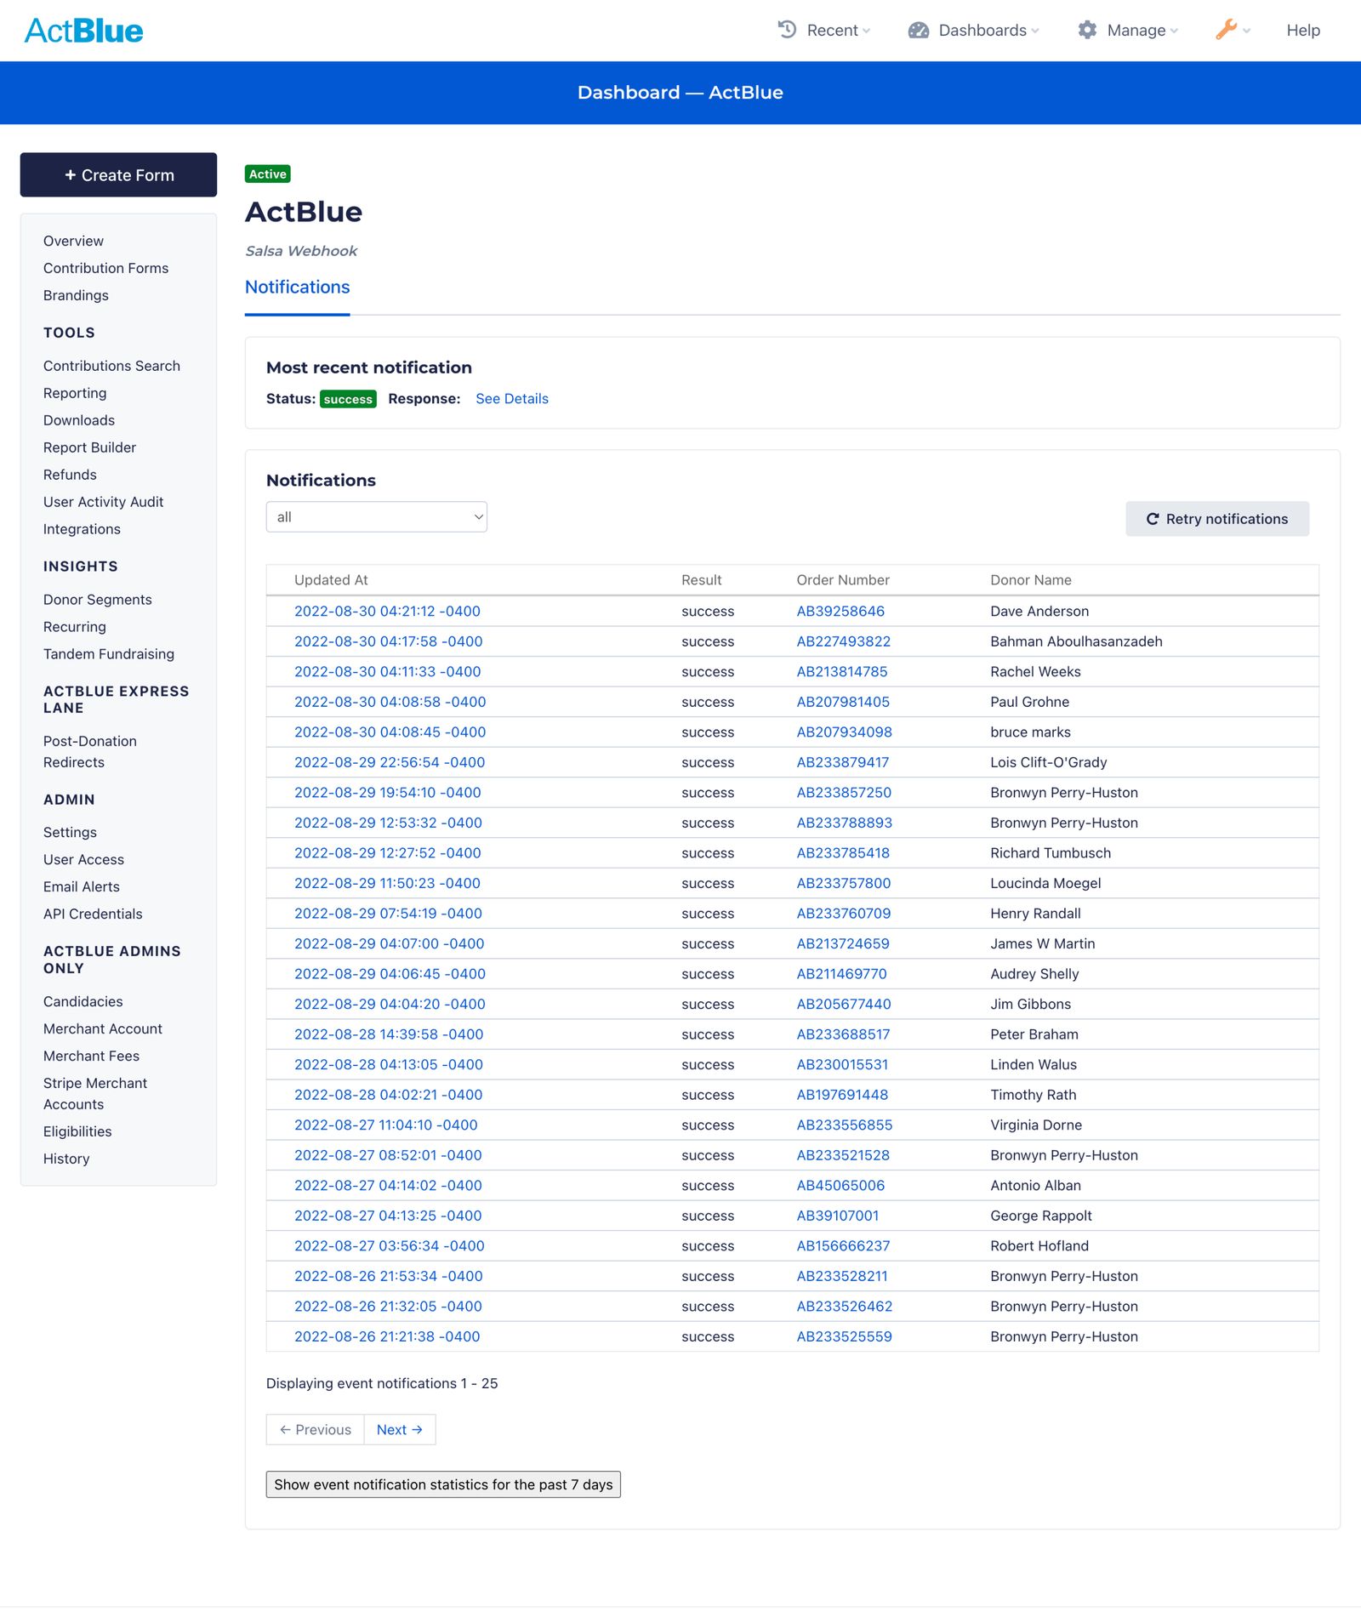The height and width of the screenshot is (1612, 1361).
Task: Open notification dated 2022-08-27 04:14:02
Action: 388,1186
